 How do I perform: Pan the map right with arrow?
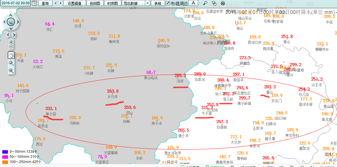click(x=17, y=22)
